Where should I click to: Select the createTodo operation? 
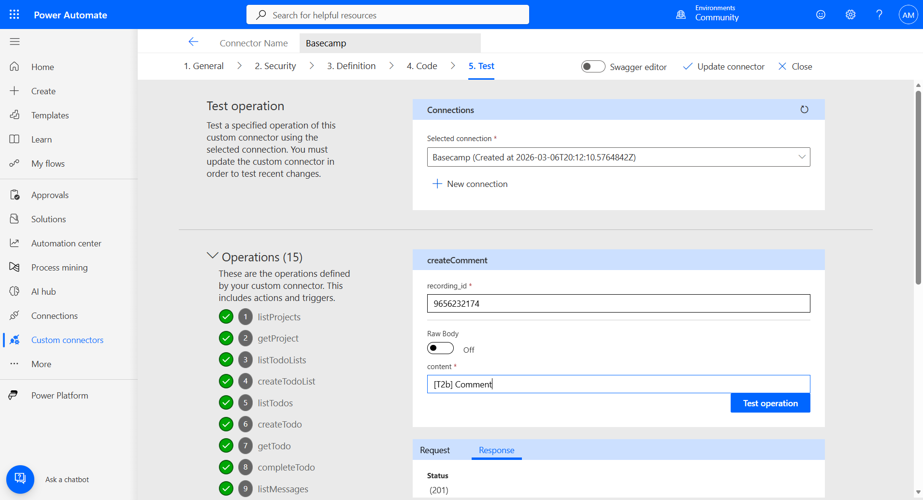coord(279,424)
